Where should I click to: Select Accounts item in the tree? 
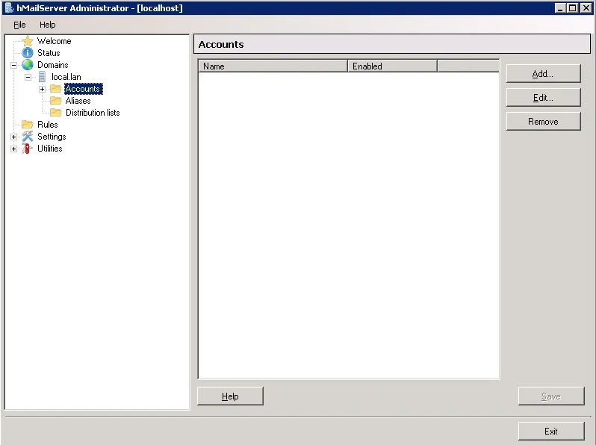pyautogui.click(x=82, y=89)
